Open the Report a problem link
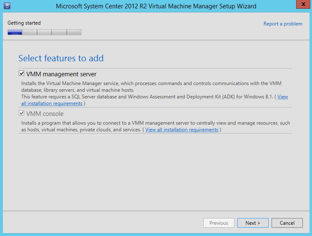The image size is (312, 236). coord(283,24)
